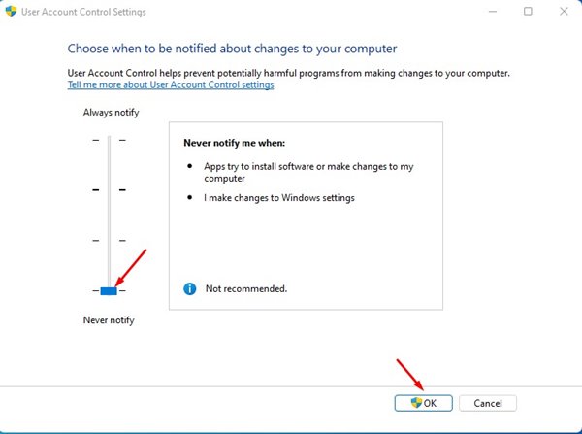This screenshot has width=582, height=434.
Task: Close the User Account Control Settings window
Action: click(x=564, y=12)
